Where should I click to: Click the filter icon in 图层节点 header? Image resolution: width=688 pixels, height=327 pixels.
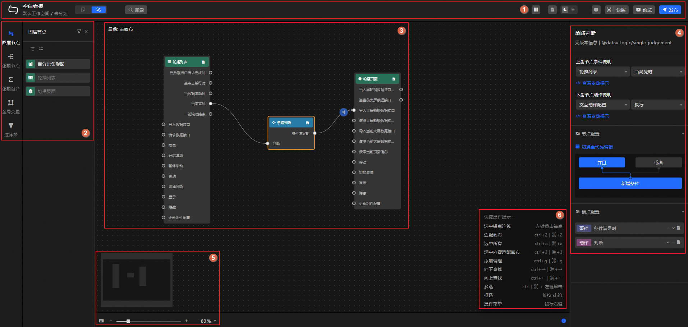coord(79,32)
